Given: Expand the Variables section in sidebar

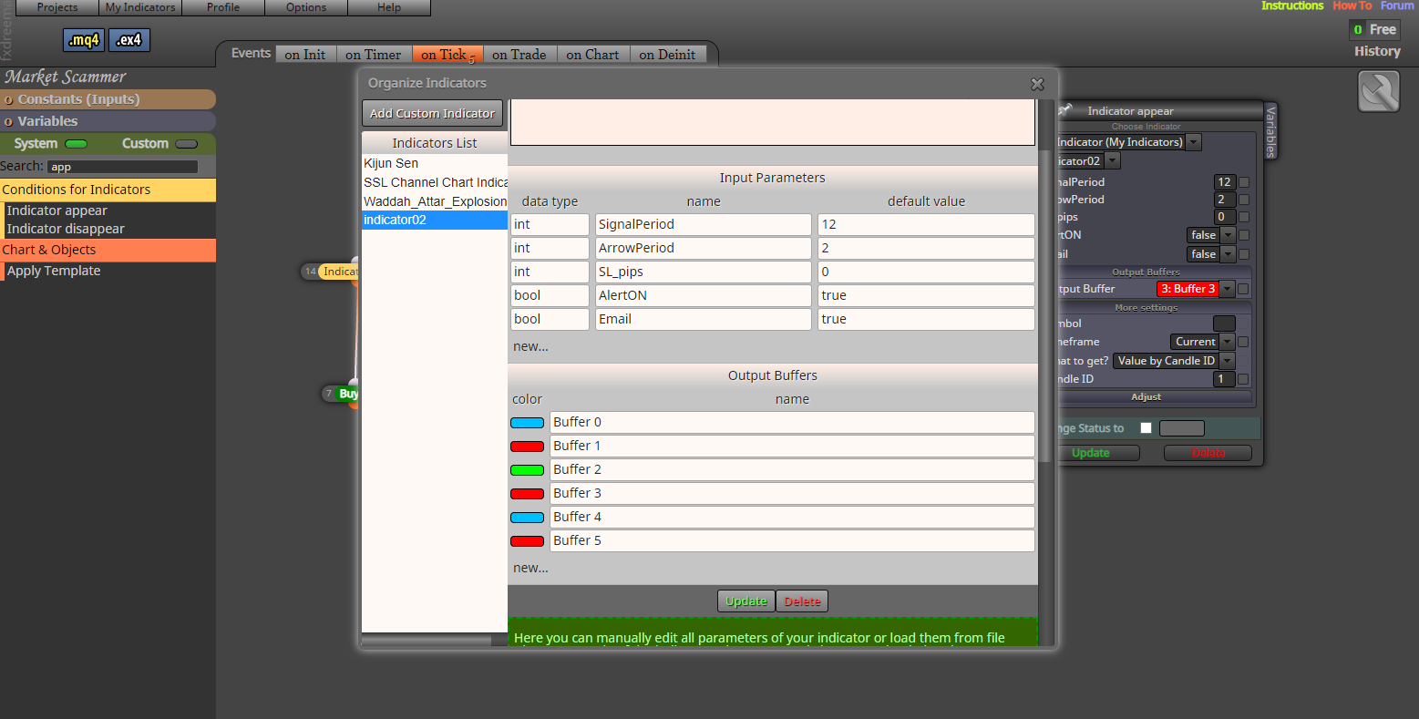Looking at the screenshot, I should [108, 121].
